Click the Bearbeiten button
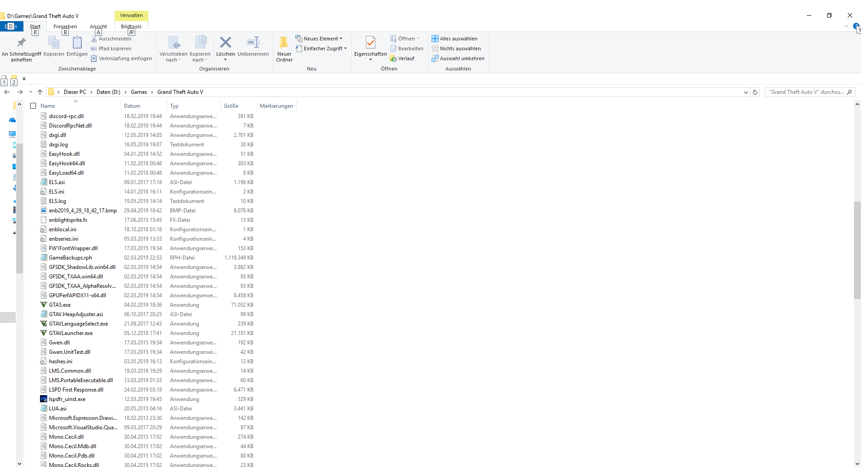 pos(407,48)
